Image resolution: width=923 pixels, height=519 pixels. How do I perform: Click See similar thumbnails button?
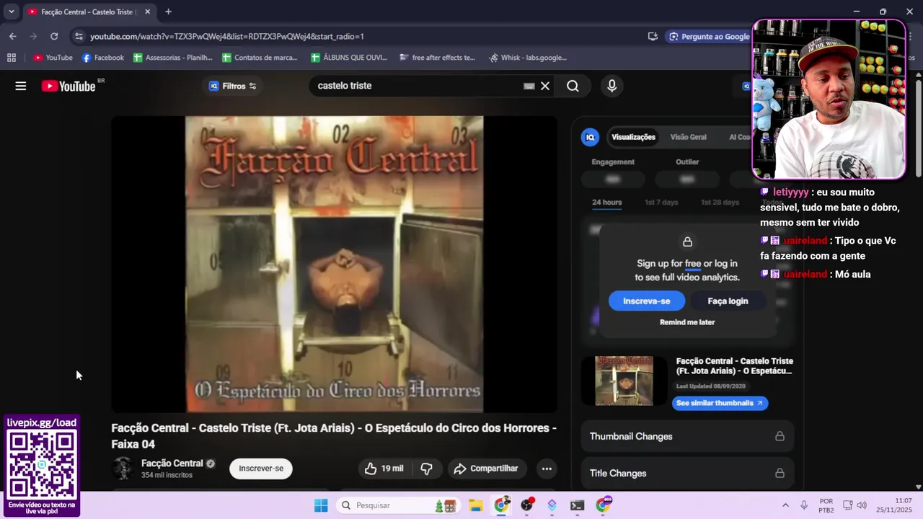[x=720, y=403]
